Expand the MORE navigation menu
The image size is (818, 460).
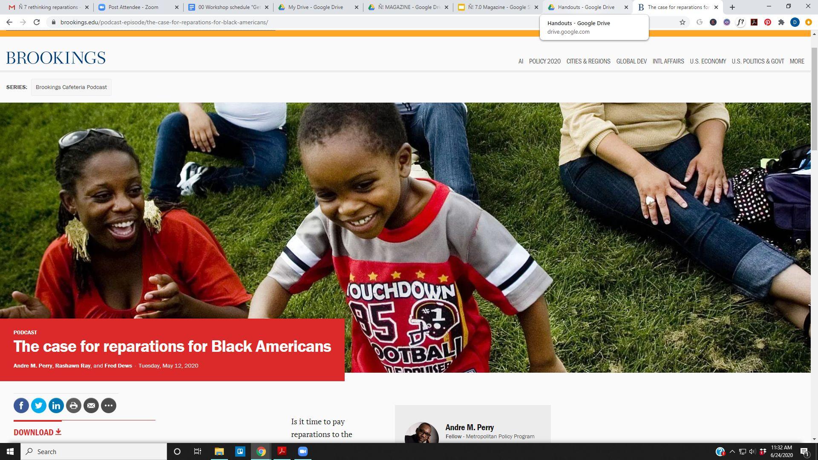[797, 61]
